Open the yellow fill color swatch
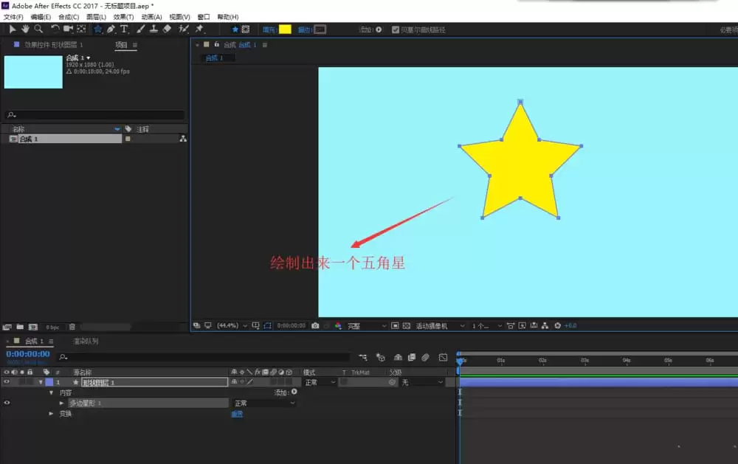 click(285, 30)
